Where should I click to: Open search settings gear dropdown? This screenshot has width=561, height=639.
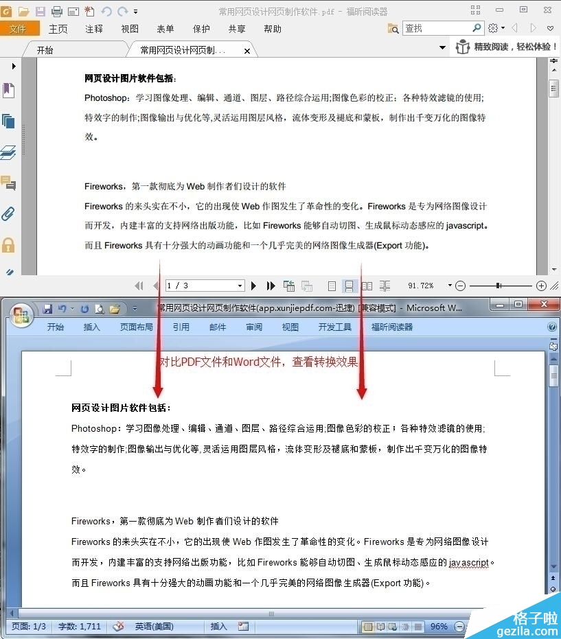496,27
